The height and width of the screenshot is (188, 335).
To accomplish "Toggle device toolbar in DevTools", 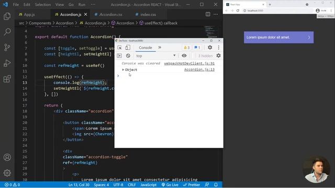I will 128,48.
